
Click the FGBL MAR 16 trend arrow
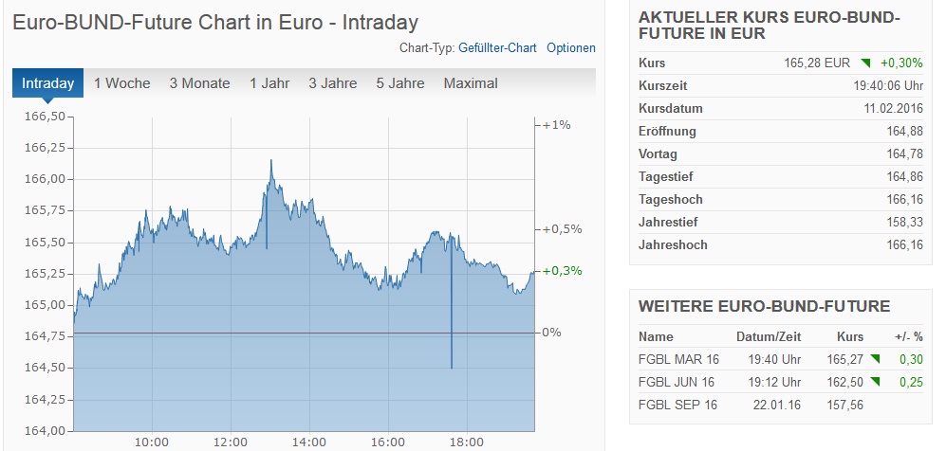[873, 359]
